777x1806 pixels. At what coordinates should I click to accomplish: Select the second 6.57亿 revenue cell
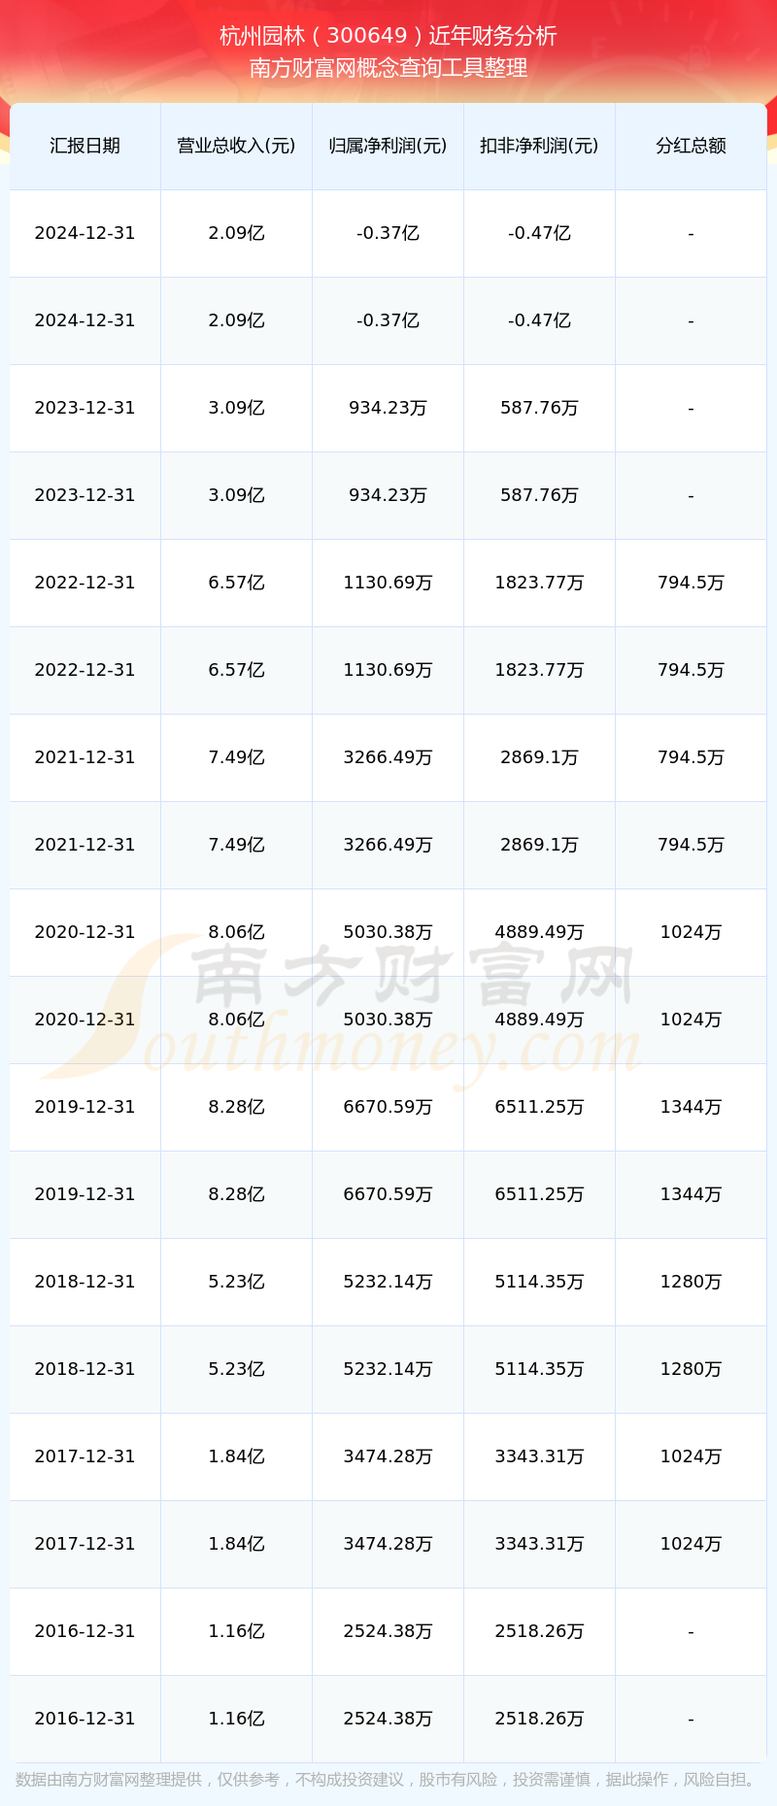coord(236,670)
